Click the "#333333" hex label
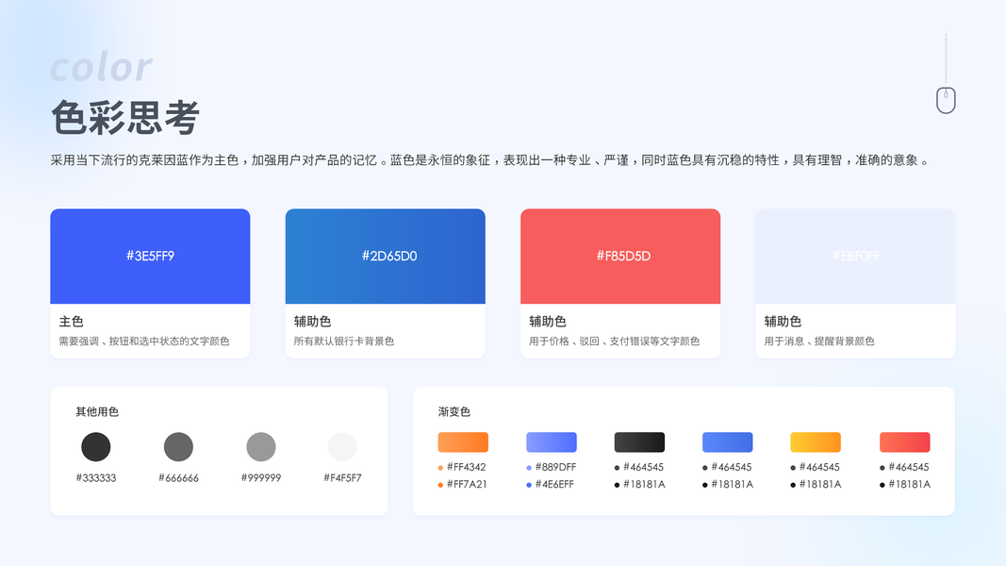 [x=96, y=478]
